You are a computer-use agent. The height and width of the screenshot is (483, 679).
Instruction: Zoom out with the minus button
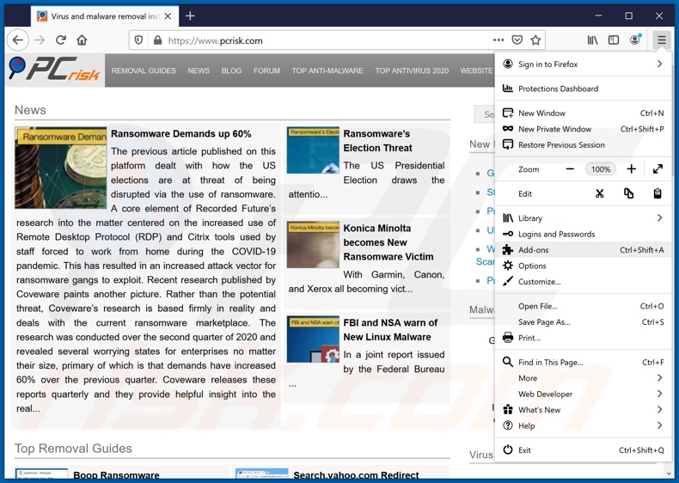pyautogui.click(x=570, y=169)
